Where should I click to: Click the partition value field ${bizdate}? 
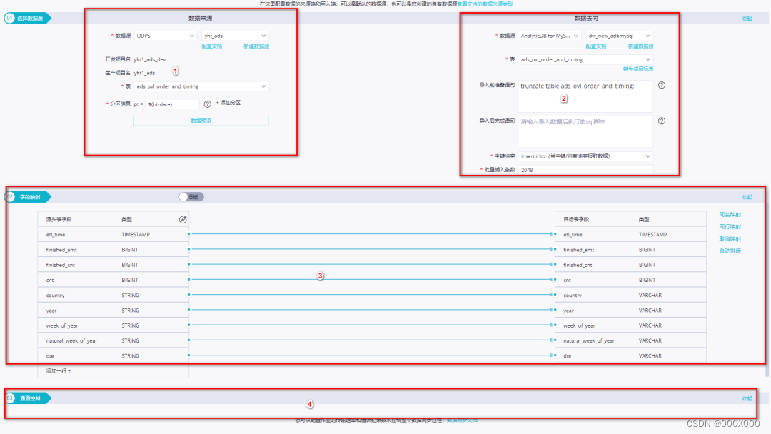point(172,104)
